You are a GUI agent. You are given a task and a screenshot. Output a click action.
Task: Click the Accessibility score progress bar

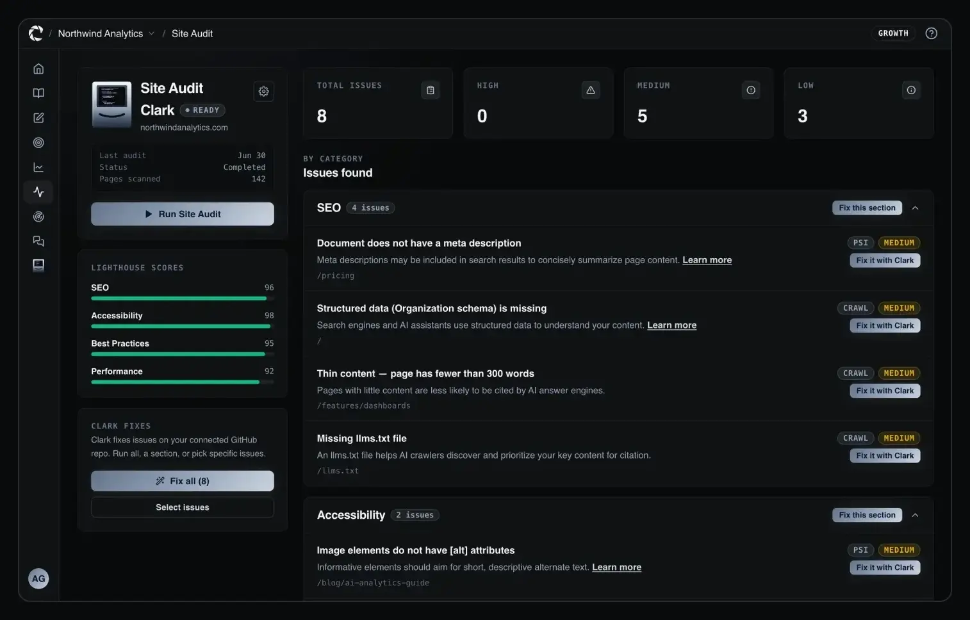[183, 326]
